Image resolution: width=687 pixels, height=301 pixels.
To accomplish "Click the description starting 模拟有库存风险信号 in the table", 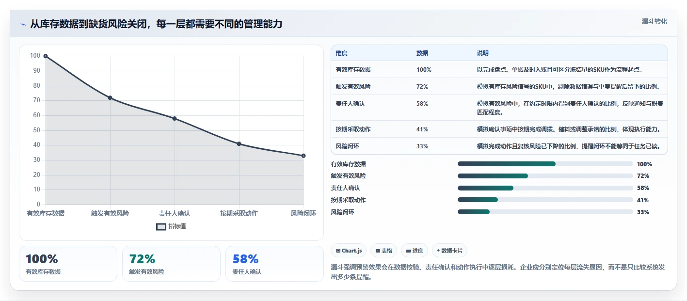I will coord(569,87).
